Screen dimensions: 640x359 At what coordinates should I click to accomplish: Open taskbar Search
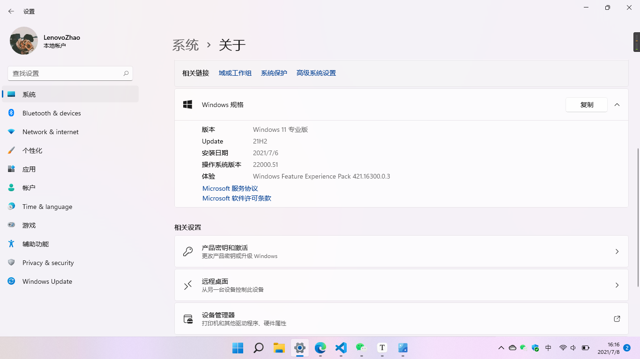(259, 348)
